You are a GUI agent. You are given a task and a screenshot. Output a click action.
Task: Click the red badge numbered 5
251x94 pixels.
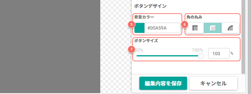pyautogui.click(x=132, y=24)
